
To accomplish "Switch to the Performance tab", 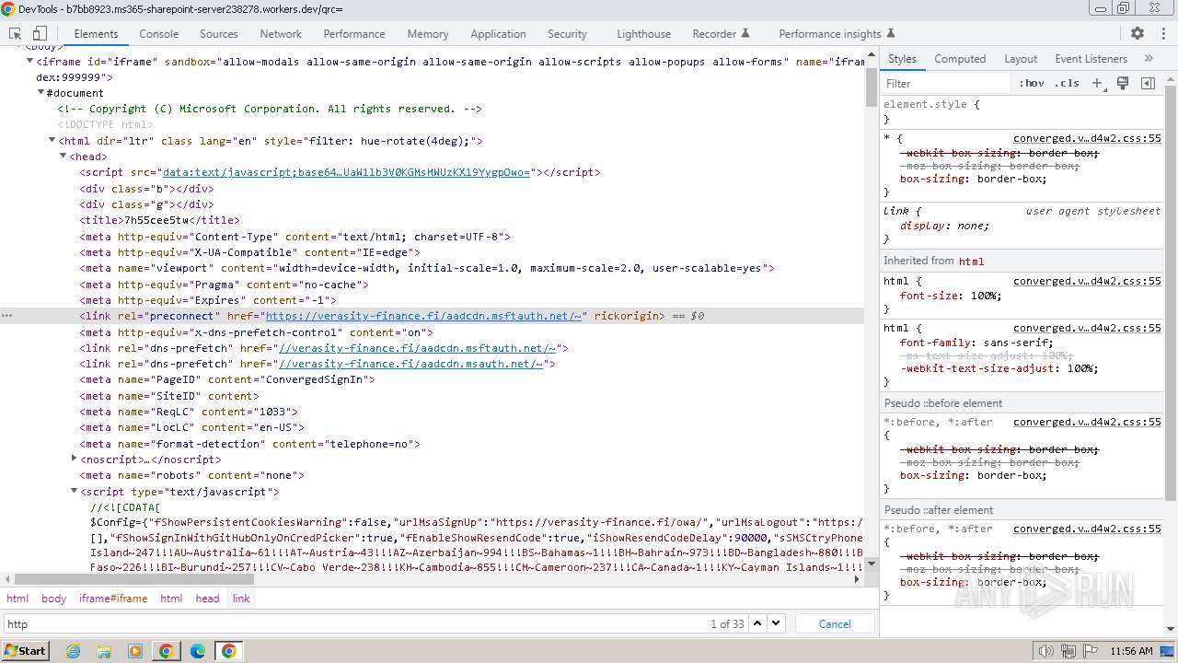I will (x=354, y=33).
